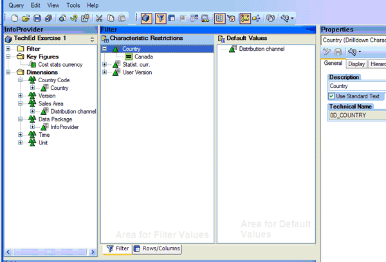Image resolution: width=386 pixels, height=262 pixels.
Task: Switch to the Display properties tab
Action: click(x=356, y=64)
